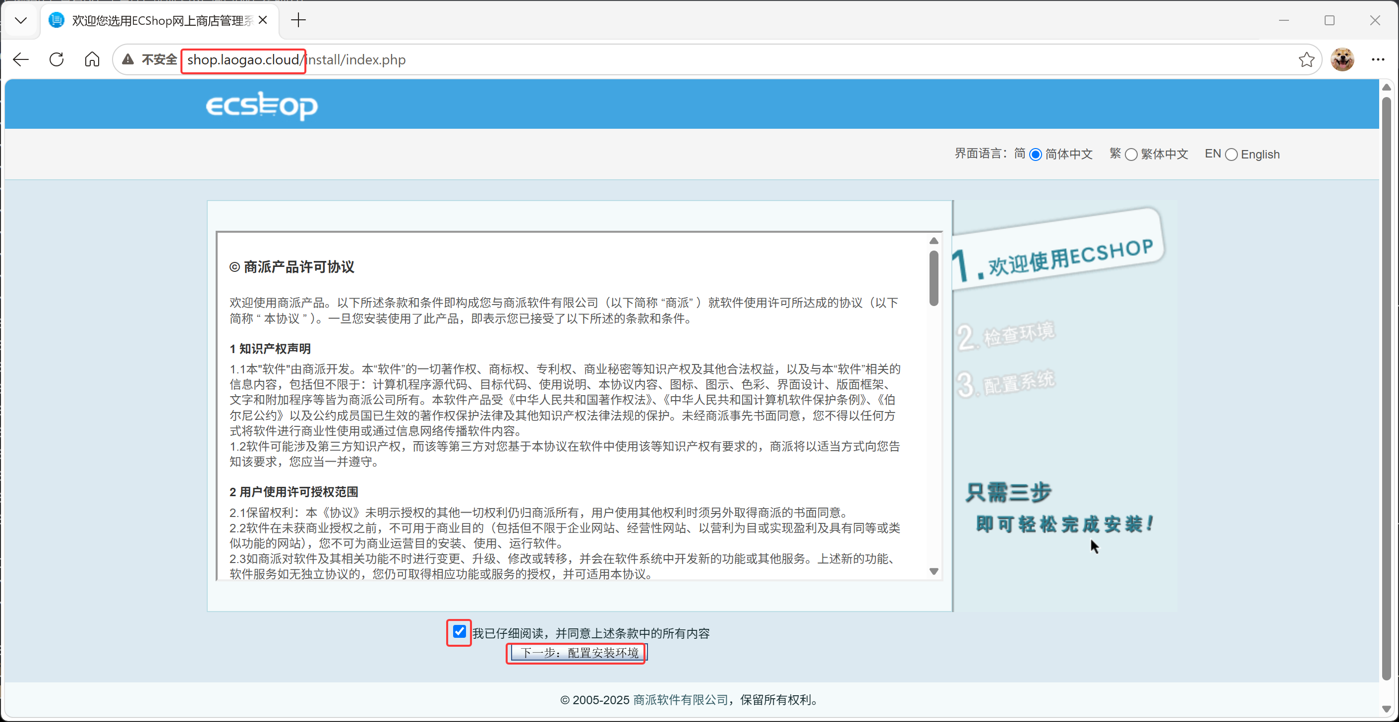Image resolution: width=1399 pixels, height=722 pixels.
Task: Open the browser profile avatar
Action: [1342, 59]
